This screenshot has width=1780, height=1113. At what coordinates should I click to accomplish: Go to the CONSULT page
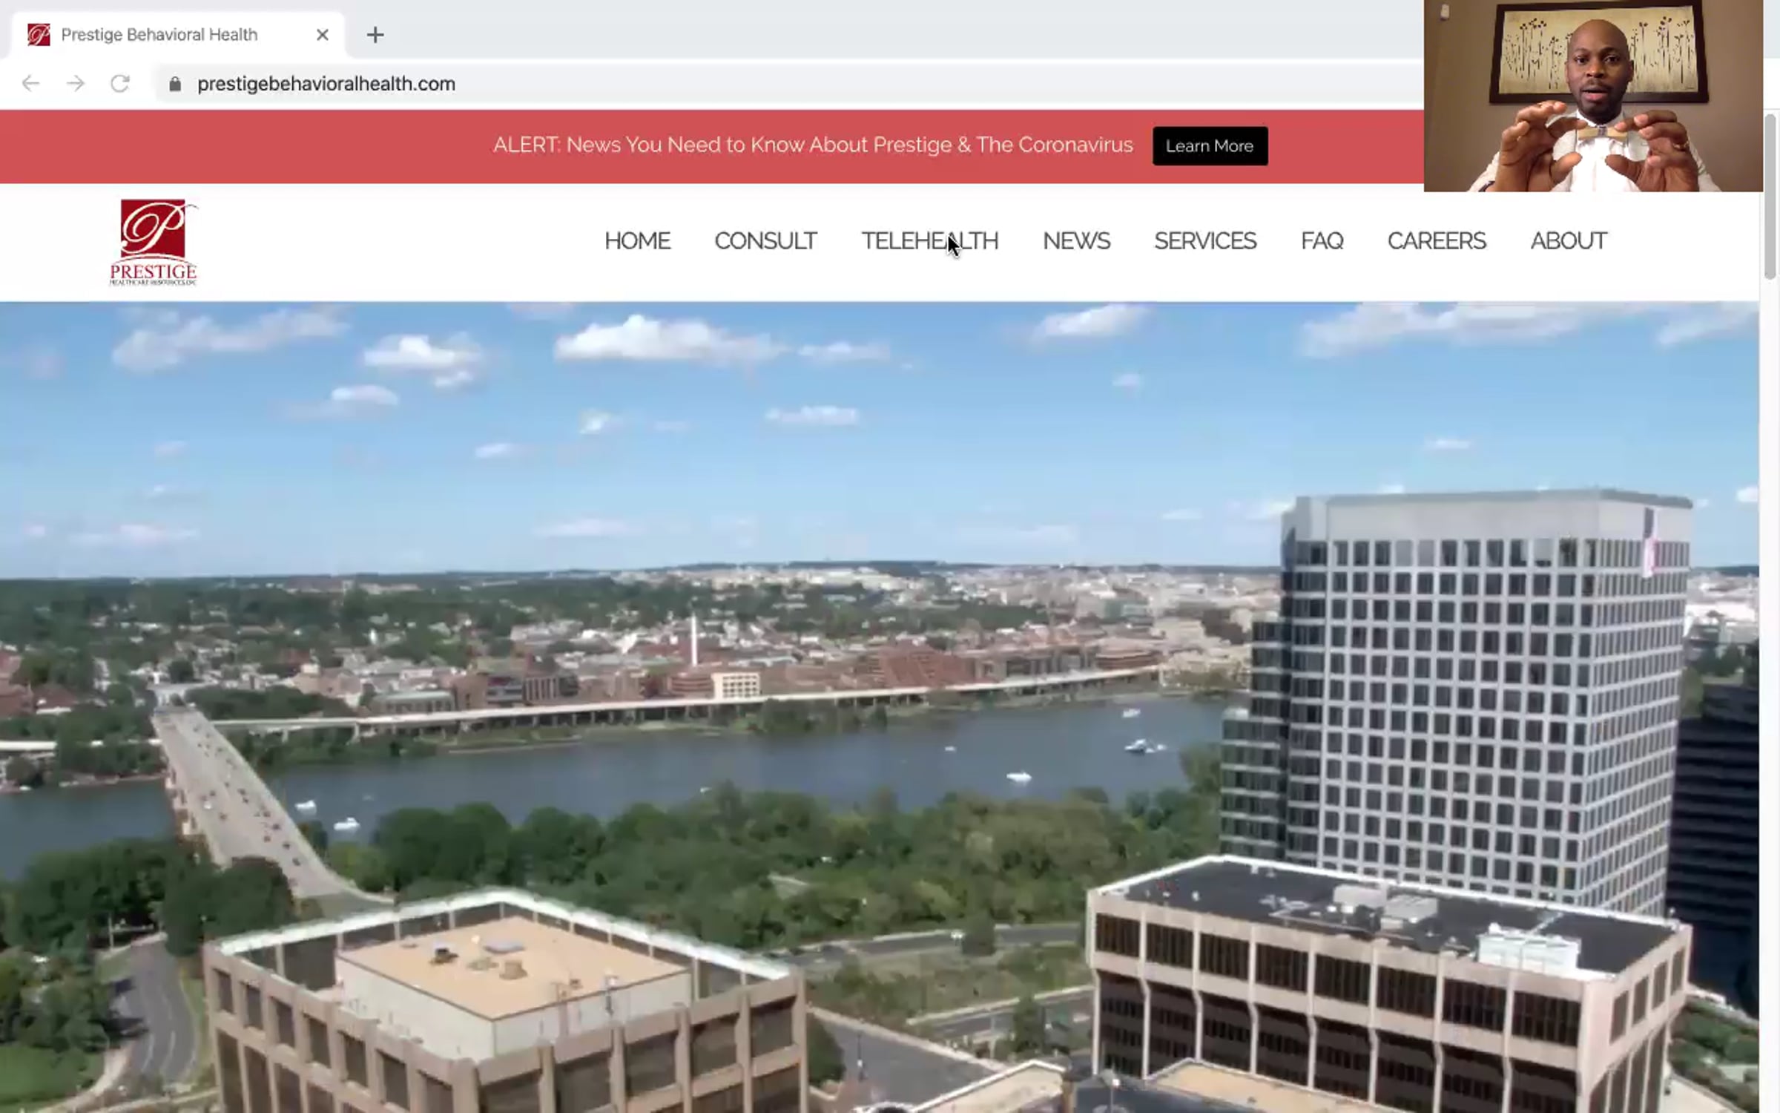pos(765,241)
